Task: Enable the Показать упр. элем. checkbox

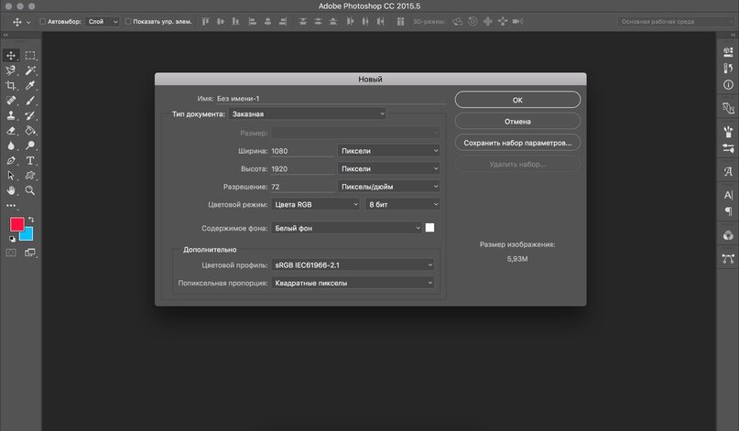Action: coord(127,22)
